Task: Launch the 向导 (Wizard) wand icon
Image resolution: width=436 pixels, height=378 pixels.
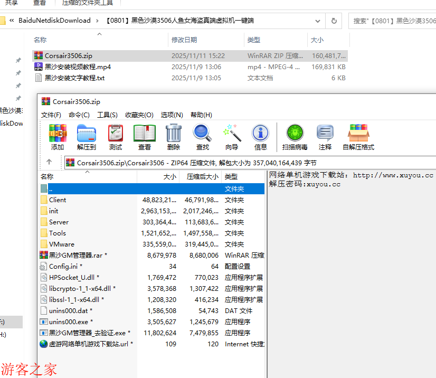Action: (x=231, y=137)
